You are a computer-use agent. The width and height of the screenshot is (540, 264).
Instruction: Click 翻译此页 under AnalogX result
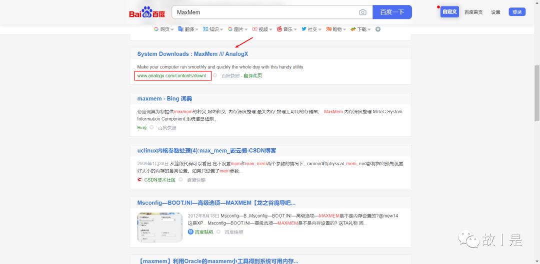253,76
